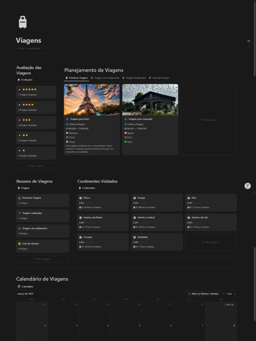Image resolution: width=256 pixels, height=341 pixels.
Task: Go to next month with right arrow
Action: pos(235,294)
